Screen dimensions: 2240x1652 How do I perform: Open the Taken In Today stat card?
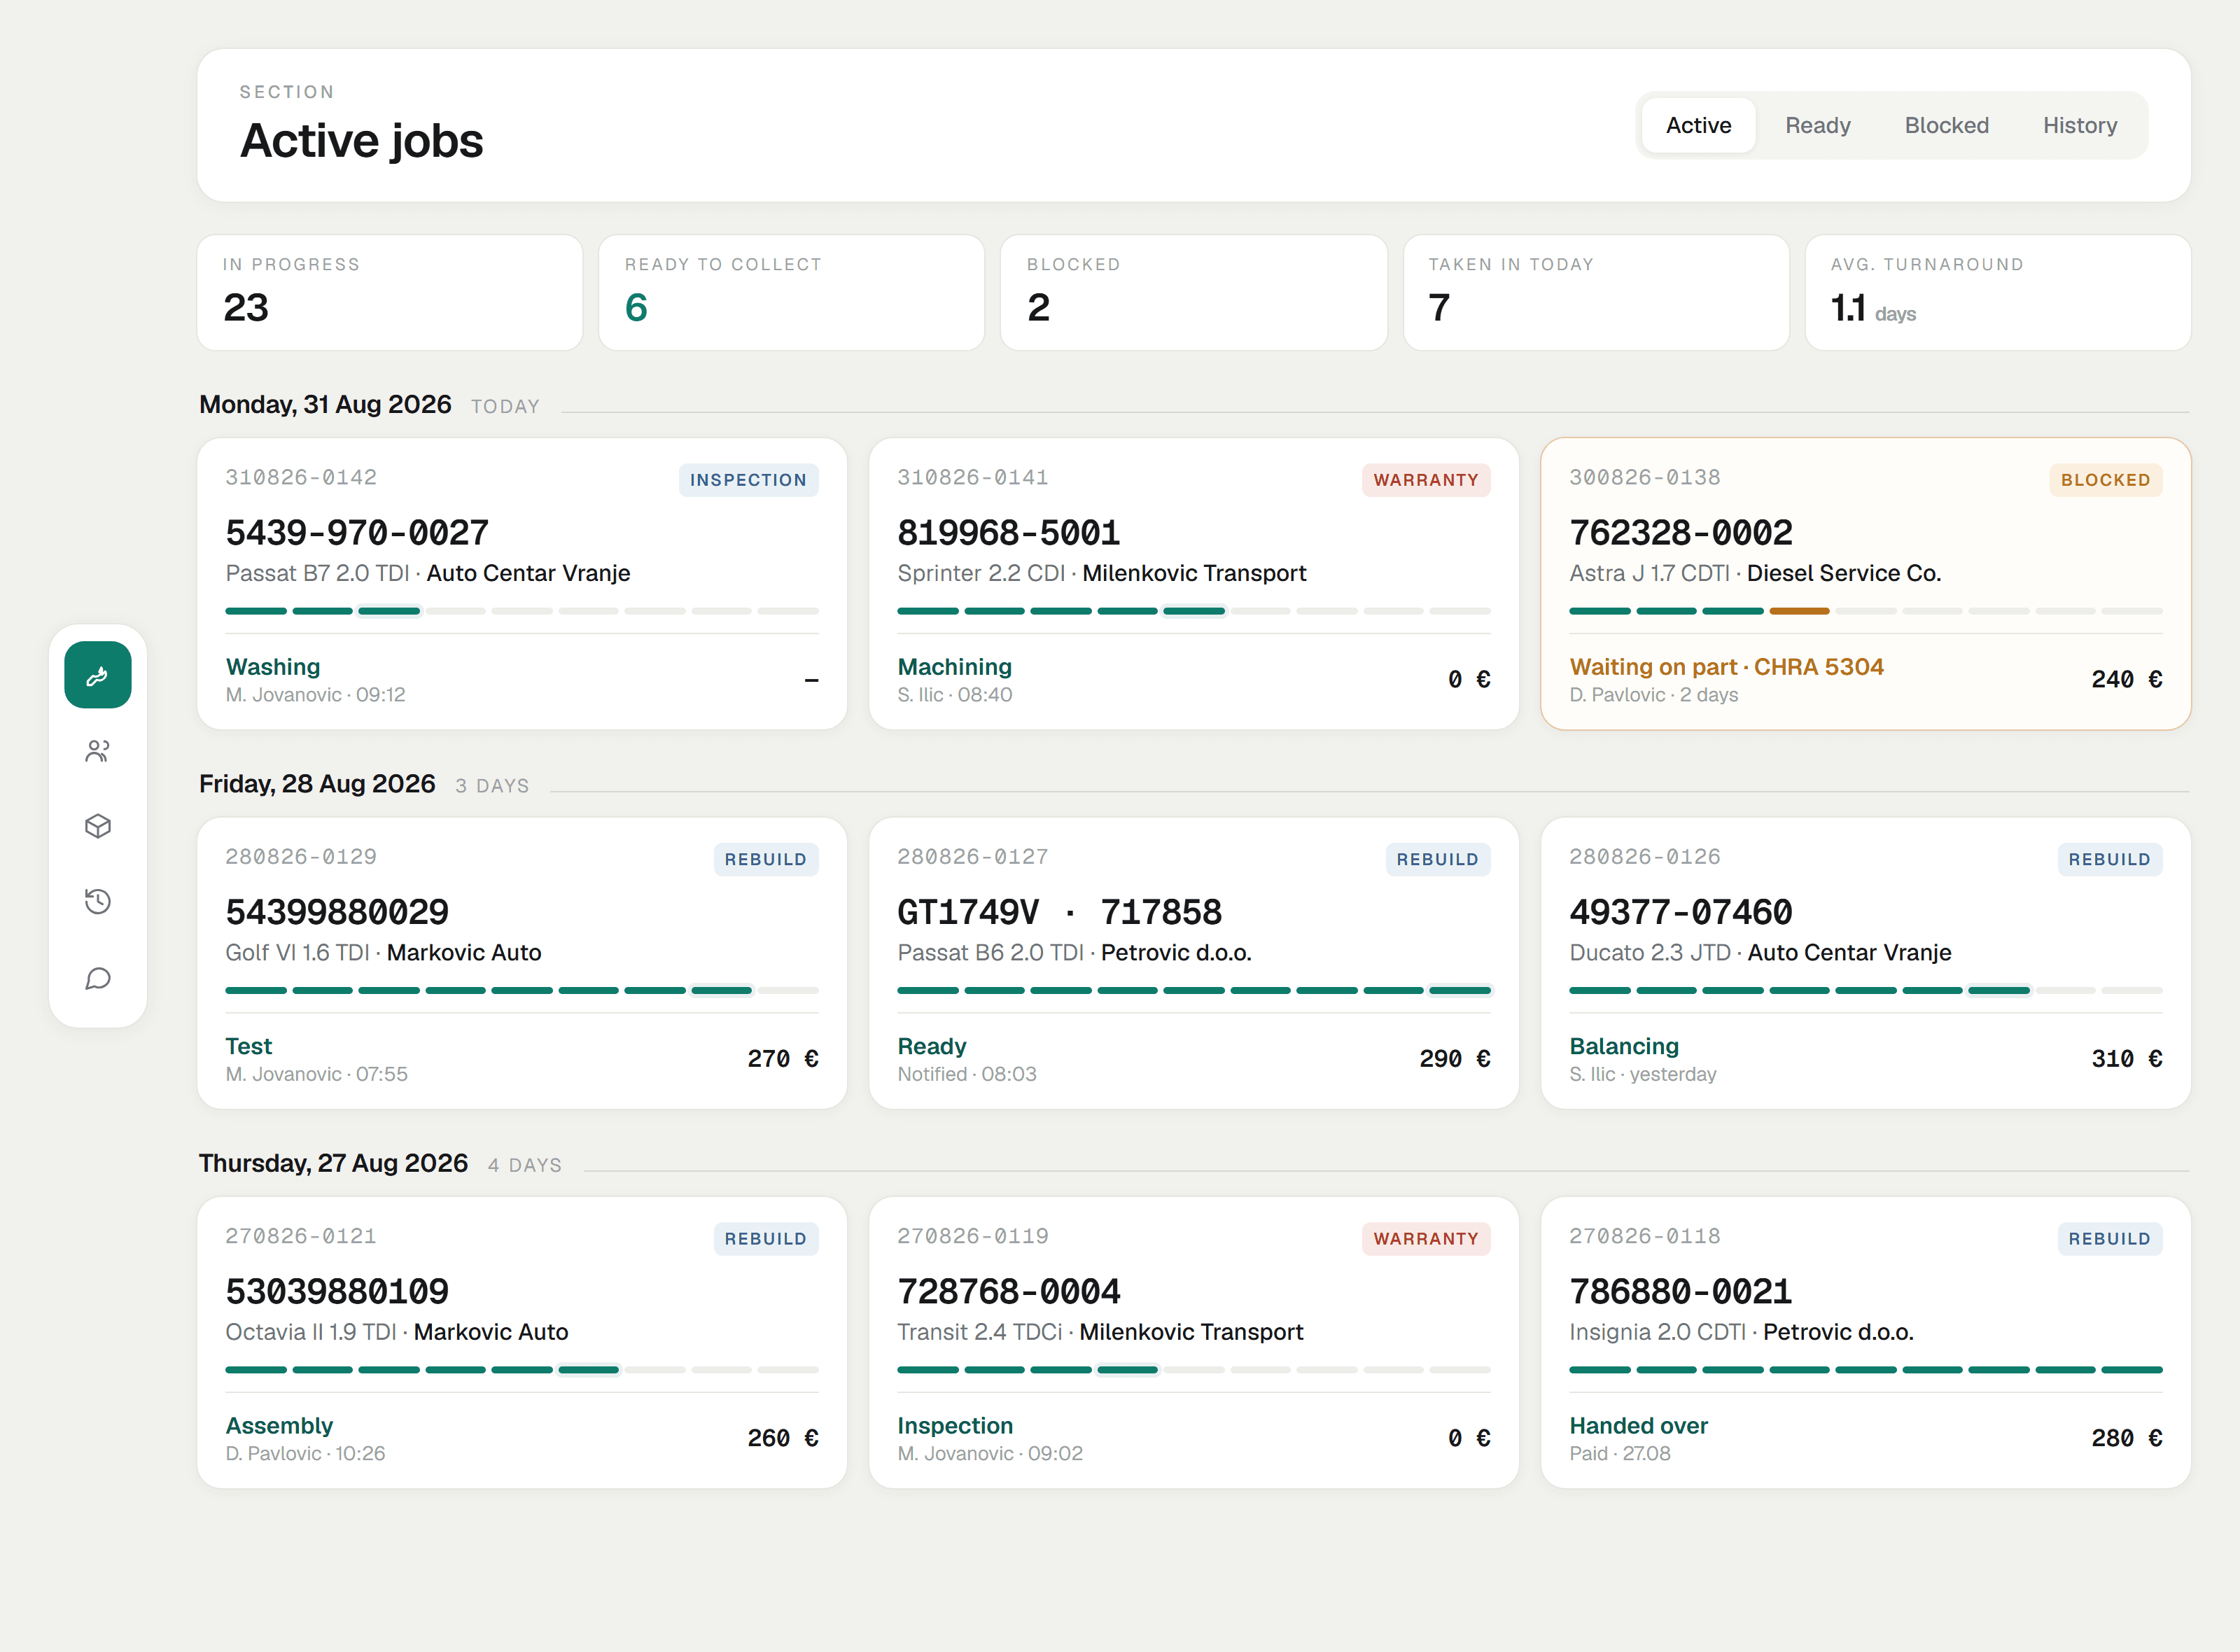coord(1595,293)
